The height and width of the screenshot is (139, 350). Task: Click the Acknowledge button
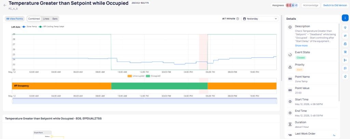[310, 5]
